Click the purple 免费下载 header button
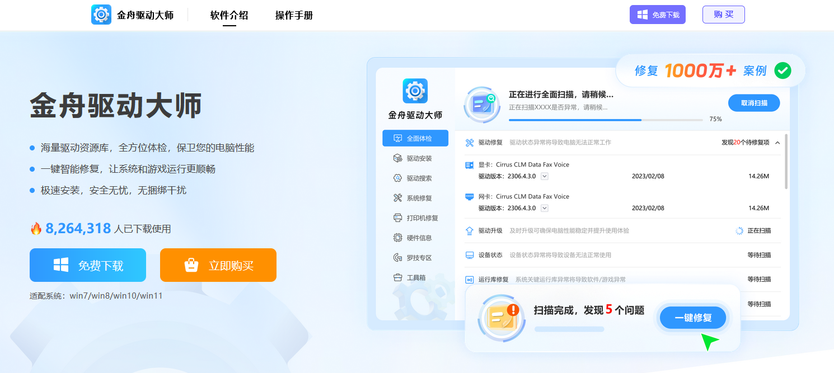Image resolution: width=834 pixels, height=373 pixels. pyautogui.click(x=658, y=15)
